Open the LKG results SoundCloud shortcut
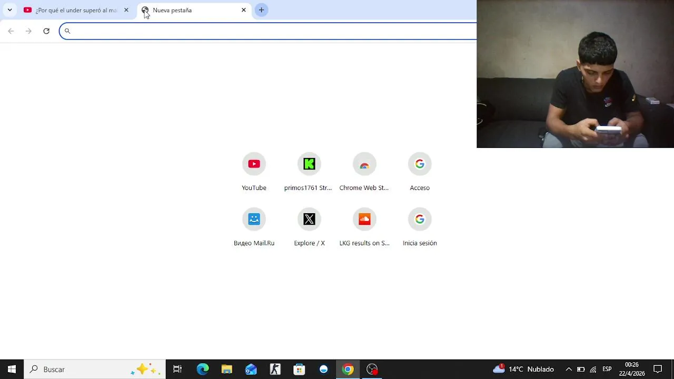 tap(364, 228)
